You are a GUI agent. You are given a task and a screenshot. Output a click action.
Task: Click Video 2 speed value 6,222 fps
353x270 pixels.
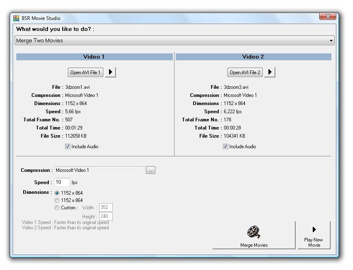(x=233, y=112)
